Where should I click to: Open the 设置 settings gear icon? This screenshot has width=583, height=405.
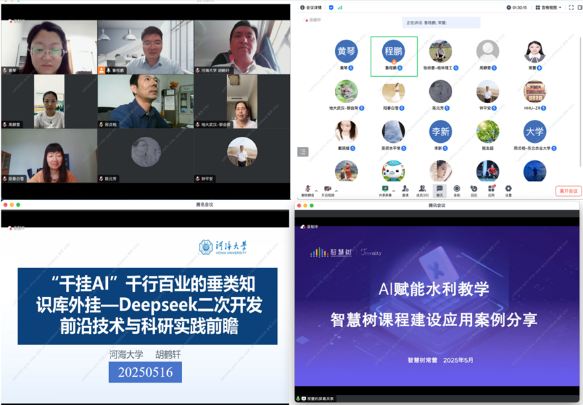pos(508,189)
